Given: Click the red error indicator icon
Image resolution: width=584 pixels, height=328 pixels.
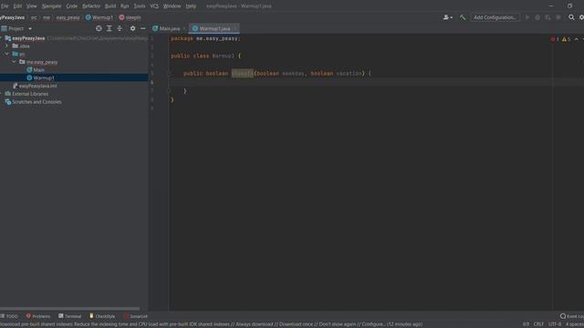Looking at the screenshot, I should tap(553, 39).
